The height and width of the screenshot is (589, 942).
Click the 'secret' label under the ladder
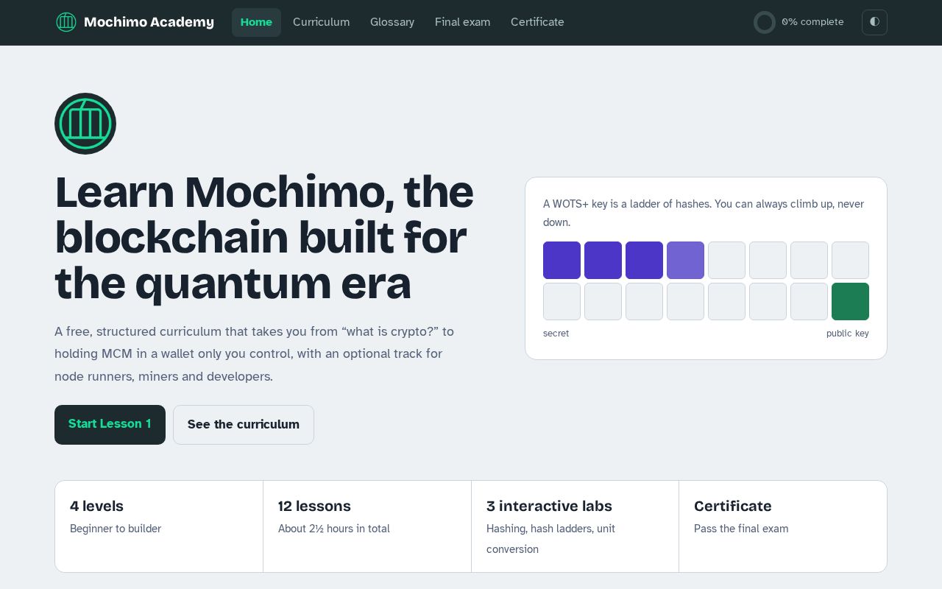[556, 334]
